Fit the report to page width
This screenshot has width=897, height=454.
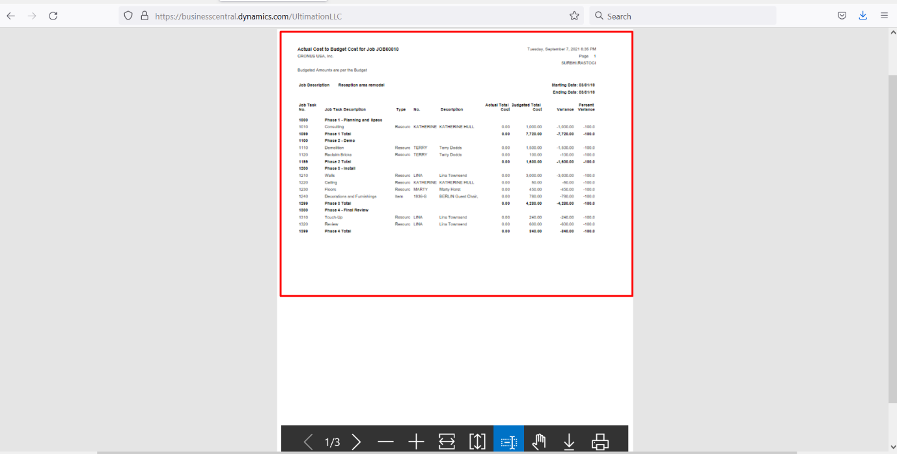point(447,442)
